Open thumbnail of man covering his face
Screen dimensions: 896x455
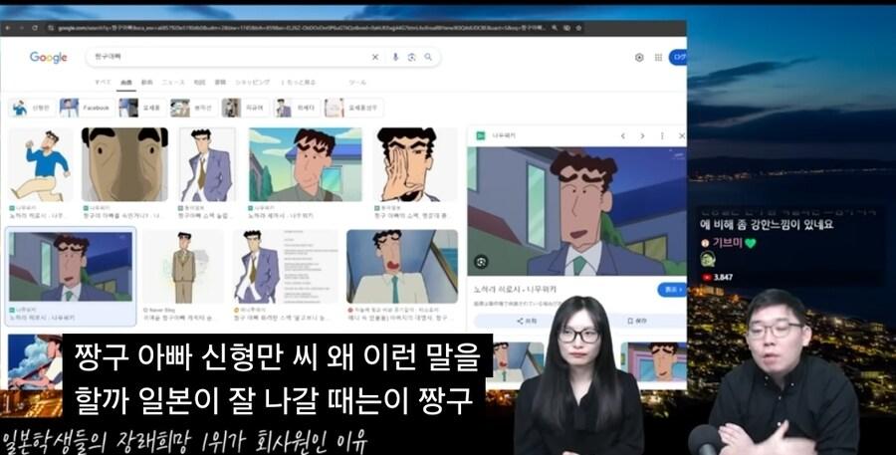(x=416, y=164)
